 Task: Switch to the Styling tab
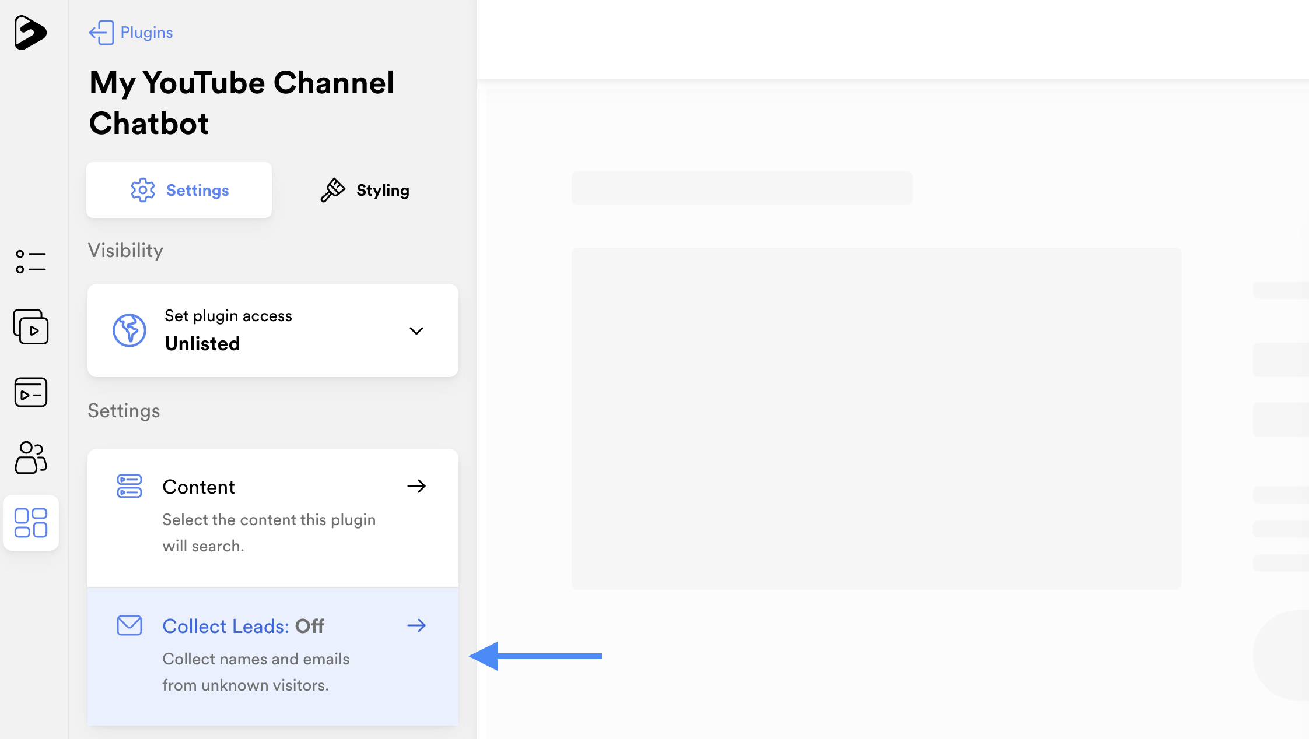tap(365, 190)
